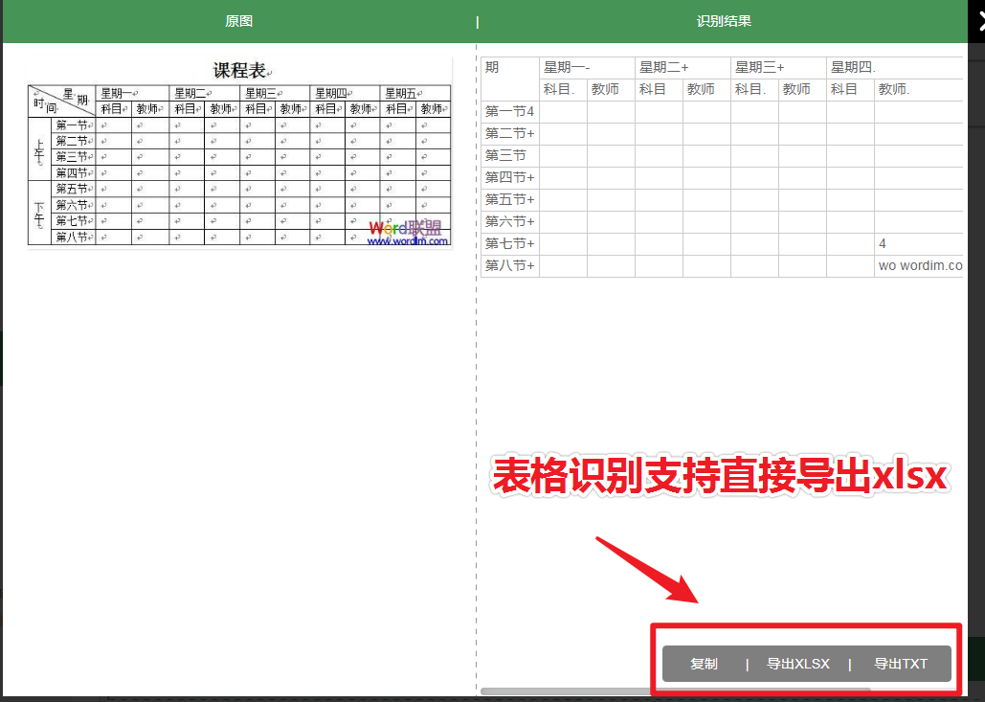Select the 科目 cell under 星期四.
The image size is (985, 702).
pos(851,90)
